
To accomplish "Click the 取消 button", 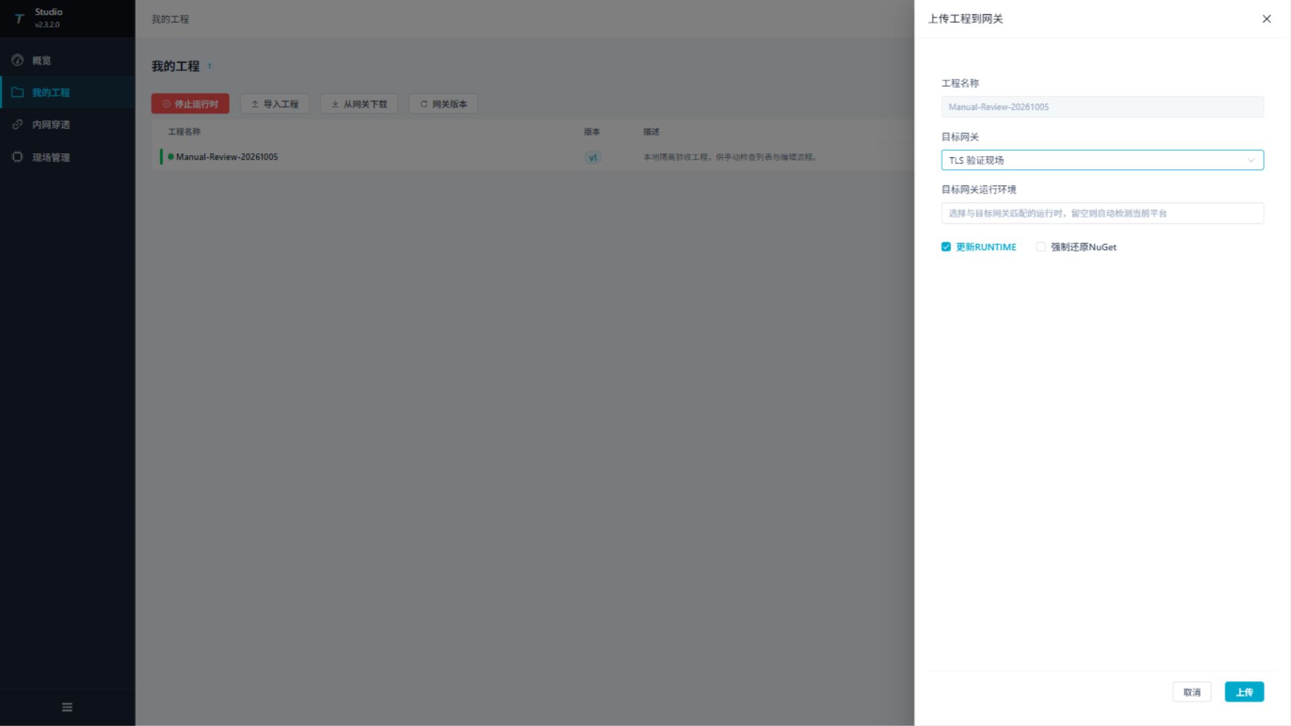I will 1192,692.
